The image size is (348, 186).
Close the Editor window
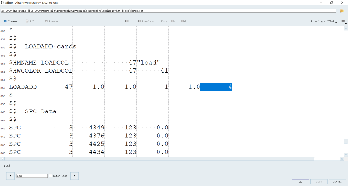click(x=342, y=3)
